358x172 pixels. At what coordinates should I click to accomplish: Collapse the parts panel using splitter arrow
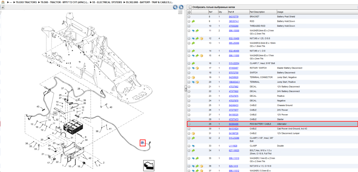coord(185,88)
